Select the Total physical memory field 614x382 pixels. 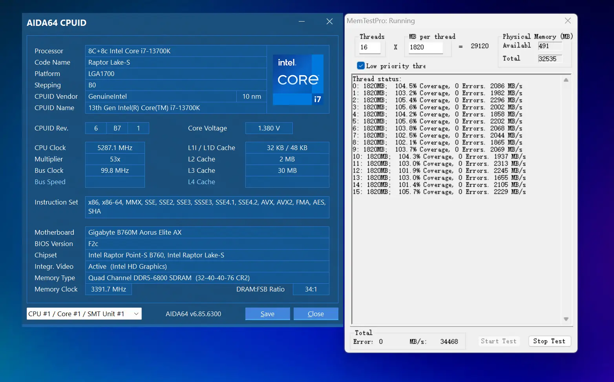(x=550, y=59)
